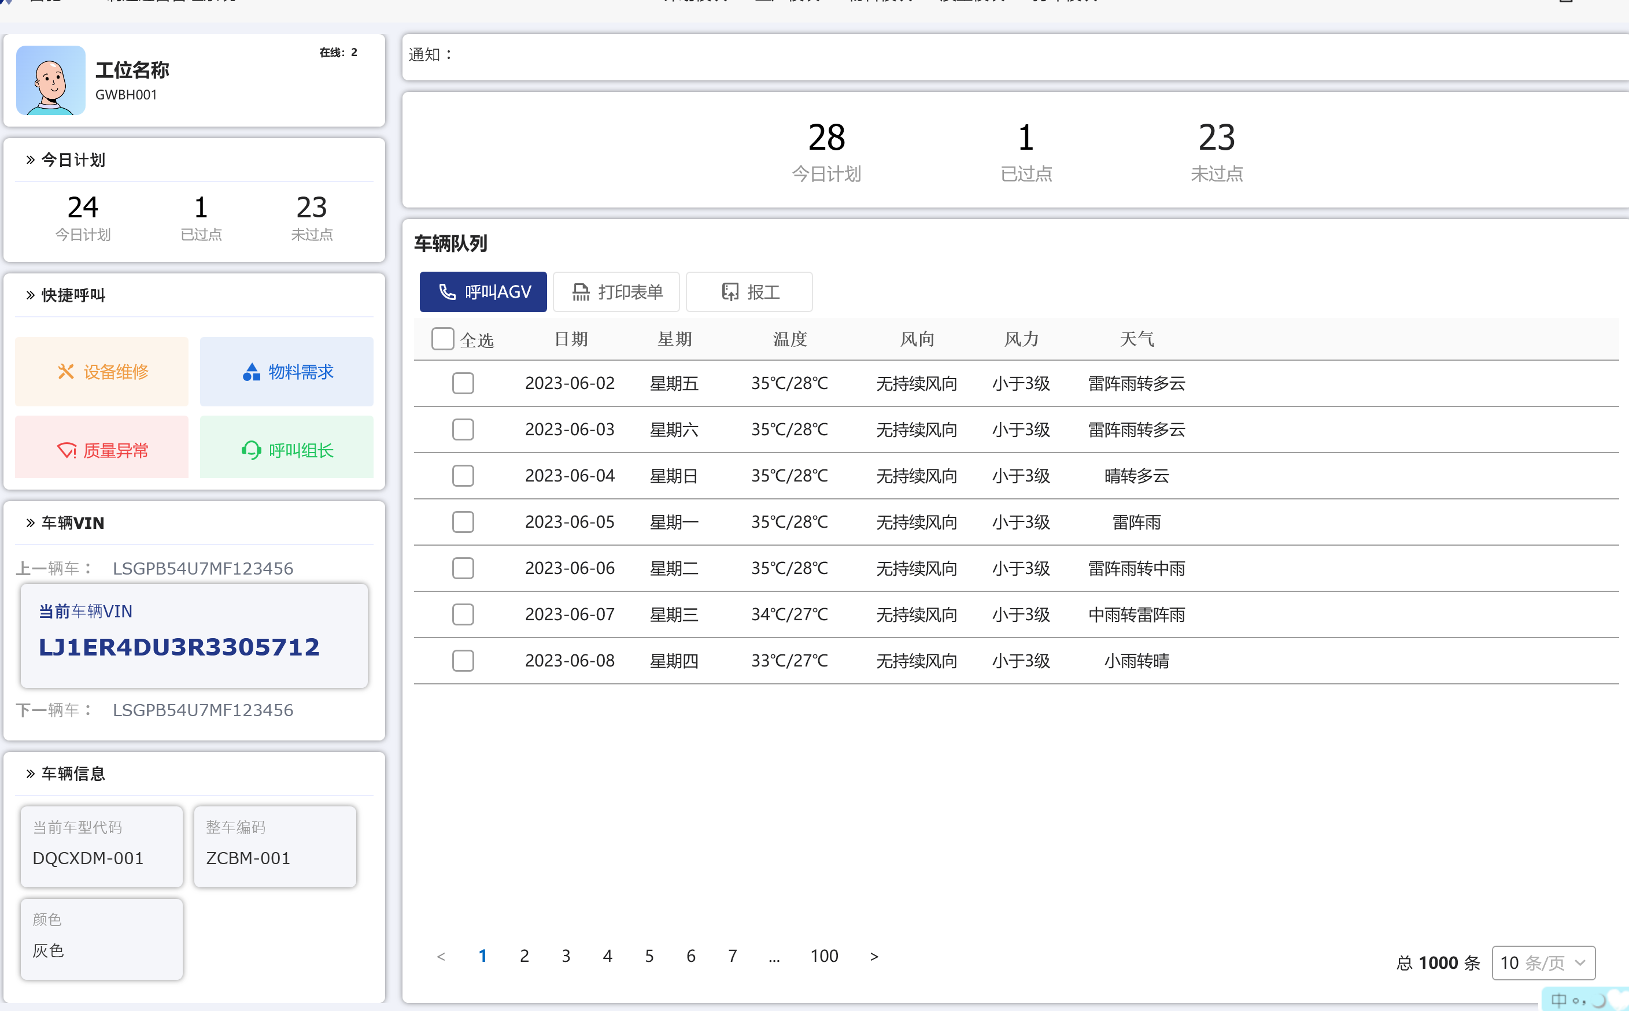The image size is (1629, 1011).
Task: Click the 通知 notification bar
Action: click(x=1015, y=57)
